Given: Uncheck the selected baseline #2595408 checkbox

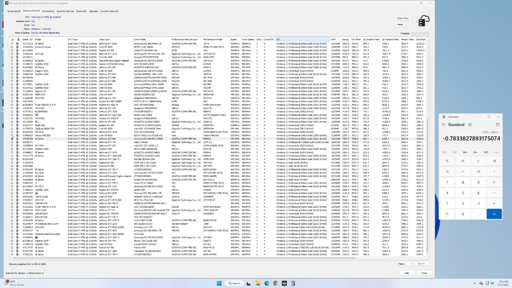Looking at the screenshot, I should point(12,139).
